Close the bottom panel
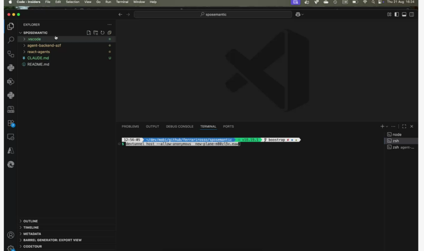 (412, 127)
